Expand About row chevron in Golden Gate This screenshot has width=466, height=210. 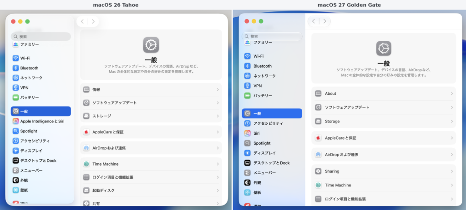452,93
